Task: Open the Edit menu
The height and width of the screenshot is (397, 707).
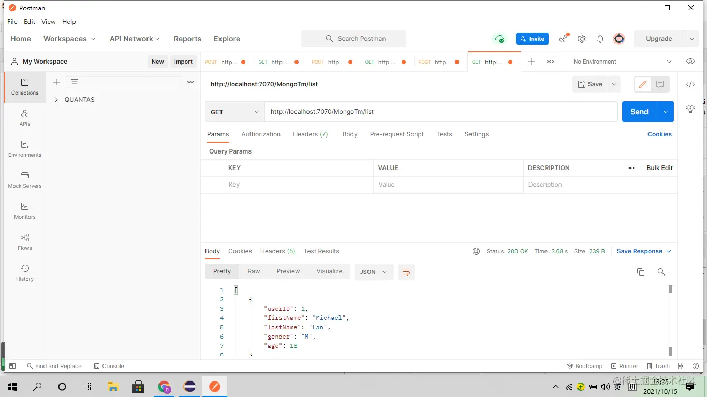Action: pos(30,22)
